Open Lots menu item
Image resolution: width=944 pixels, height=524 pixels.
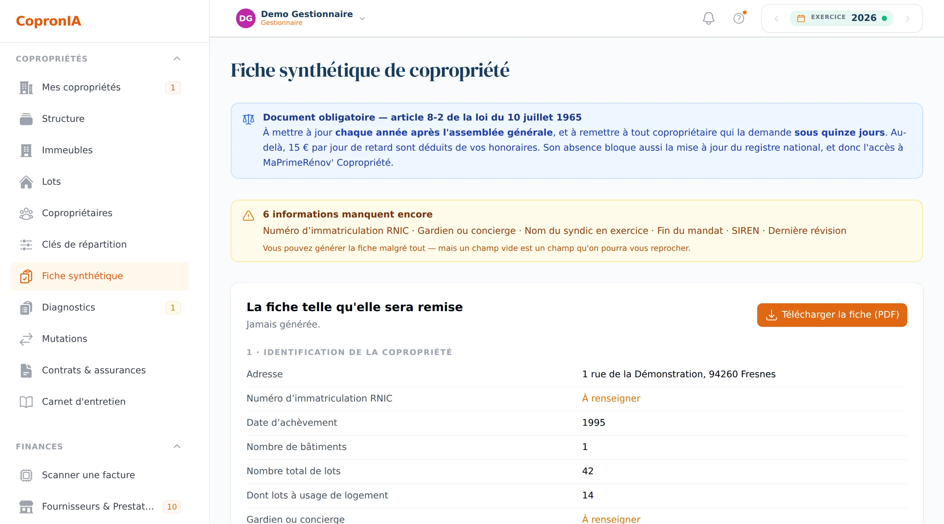pos(99,182)
